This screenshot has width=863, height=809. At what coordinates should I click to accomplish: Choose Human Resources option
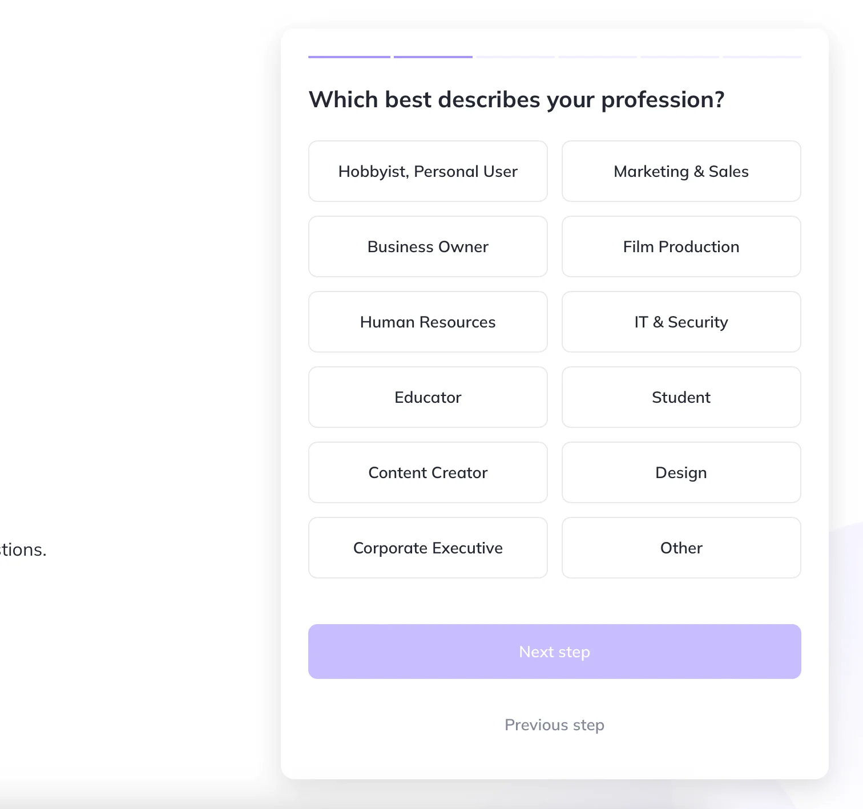point(428,322)
